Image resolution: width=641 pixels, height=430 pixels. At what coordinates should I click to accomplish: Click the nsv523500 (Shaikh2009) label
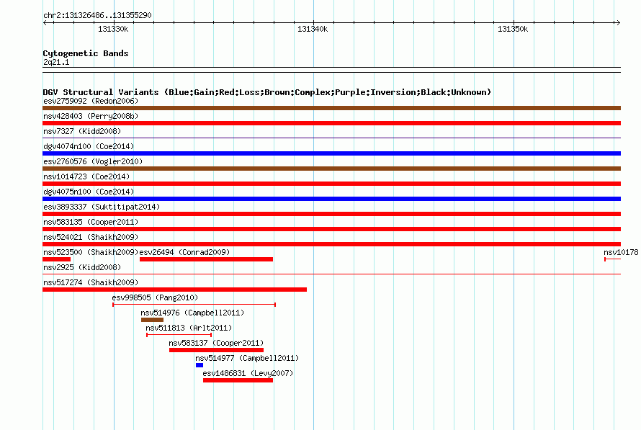coord(91,252)
